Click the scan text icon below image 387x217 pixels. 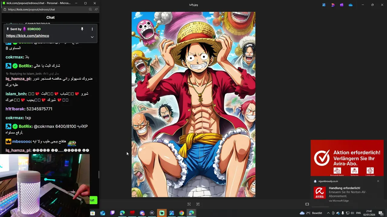tap(198, 204)
